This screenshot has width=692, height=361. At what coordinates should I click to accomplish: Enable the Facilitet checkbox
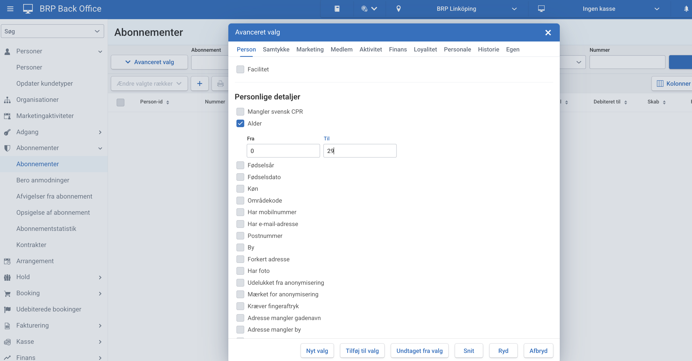240,70
